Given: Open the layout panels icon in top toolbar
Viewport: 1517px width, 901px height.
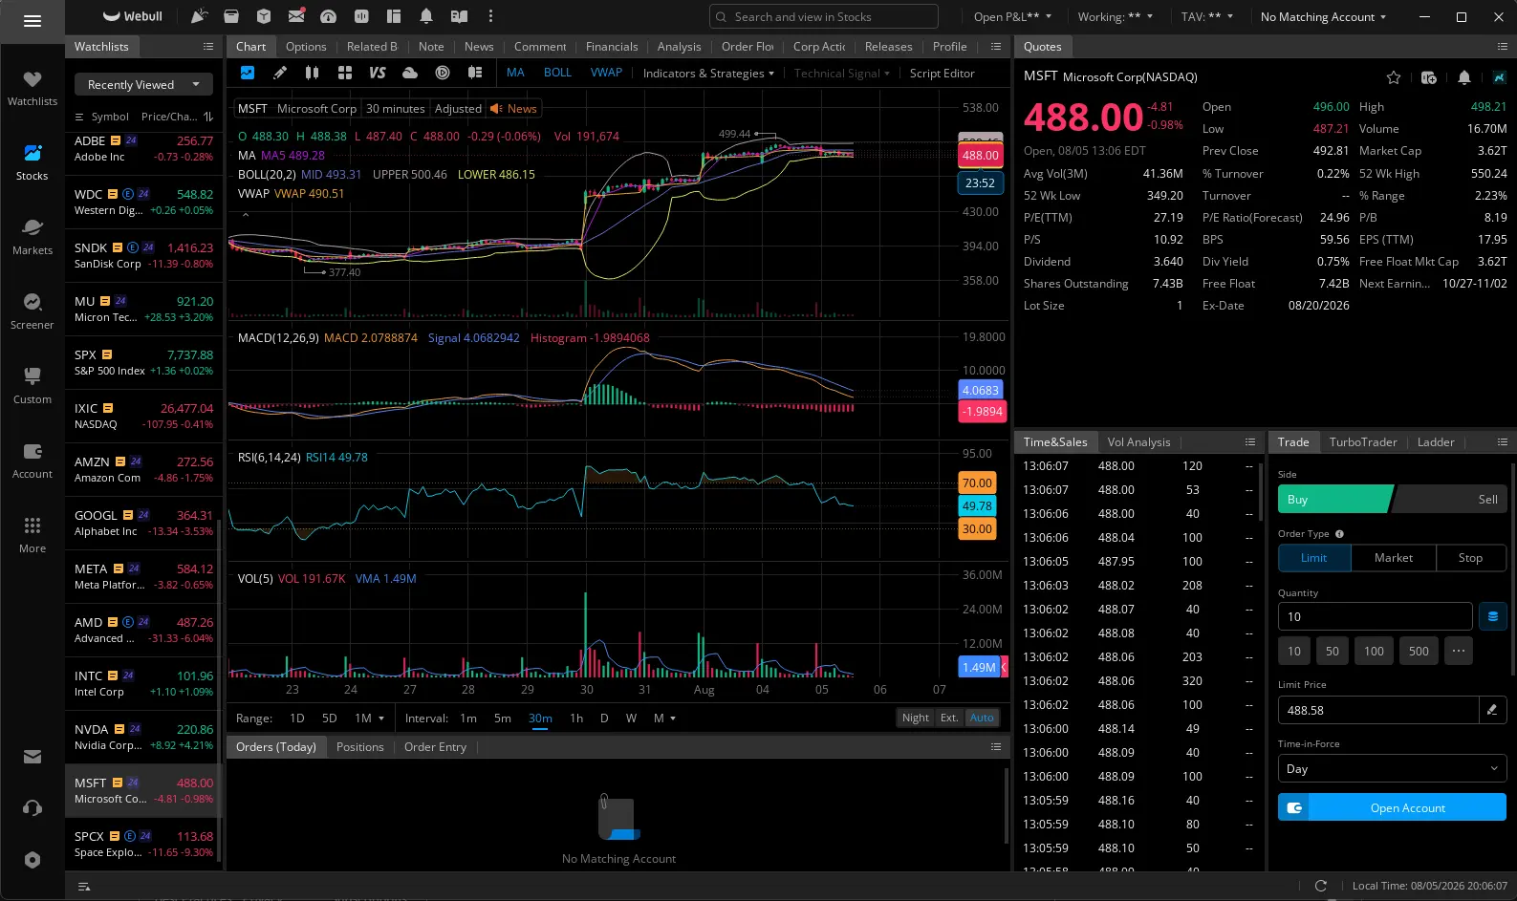Looking at the screenshot, I should click(x=394, y=16).
